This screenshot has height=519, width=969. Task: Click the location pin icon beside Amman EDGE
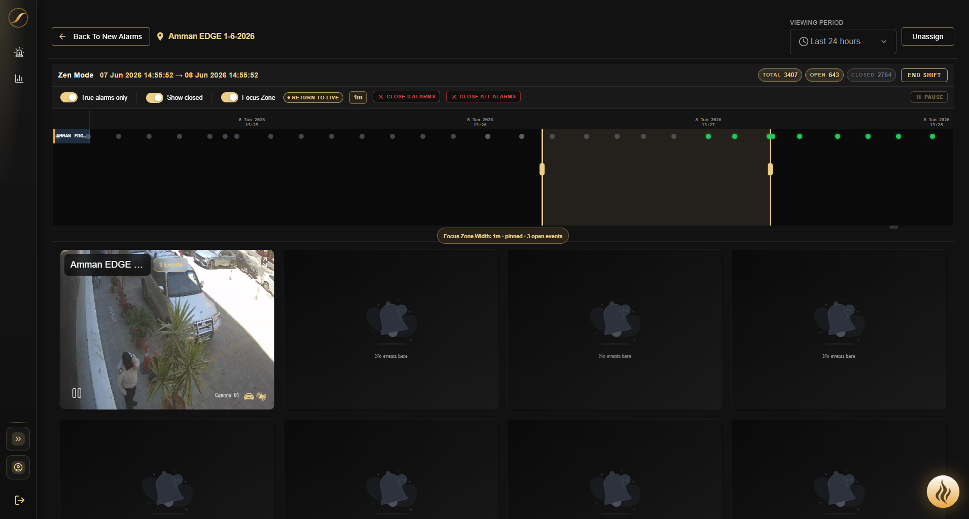[x=160, y=36]
